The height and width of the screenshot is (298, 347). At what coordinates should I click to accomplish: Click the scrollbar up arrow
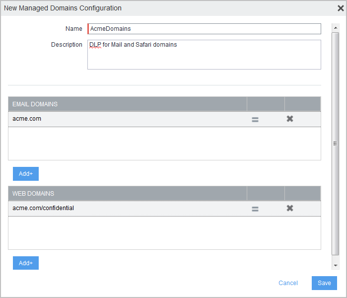point(336,28)
